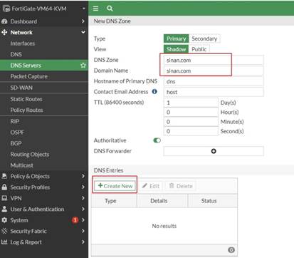
Task: Select Secondary zone type
Action: 204,38
